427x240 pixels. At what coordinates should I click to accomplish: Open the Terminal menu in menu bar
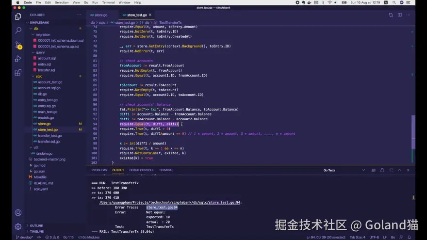click(108, 2)
